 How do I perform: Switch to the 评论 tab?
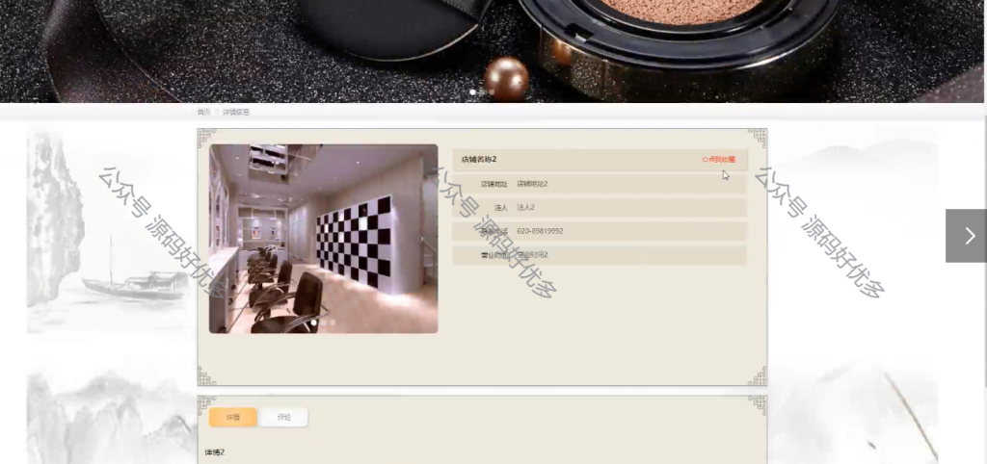pyautogui.click(x=284, y=418)
